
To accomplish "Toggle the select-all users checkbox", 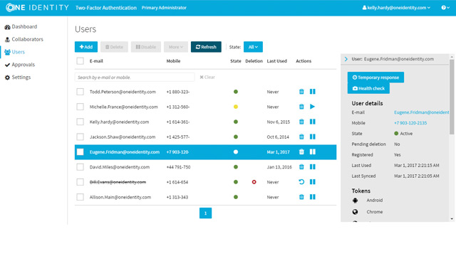I will (x=80, y=61).
